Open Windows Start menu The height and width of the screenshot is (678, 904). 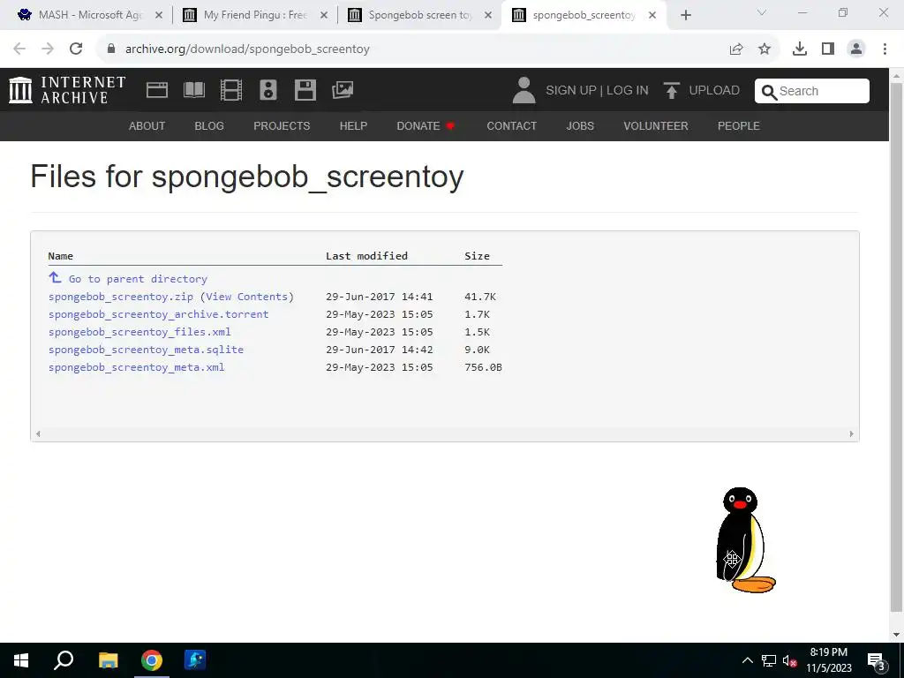pos(21,660)
